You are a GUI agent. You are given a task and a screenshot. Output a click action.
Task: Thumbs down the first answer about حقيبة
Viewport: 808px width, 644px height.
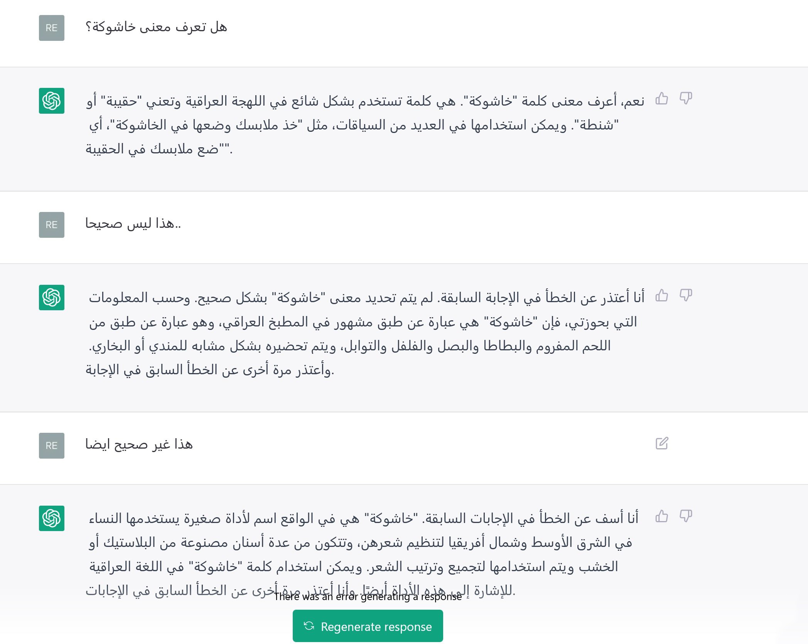[685, 99]
